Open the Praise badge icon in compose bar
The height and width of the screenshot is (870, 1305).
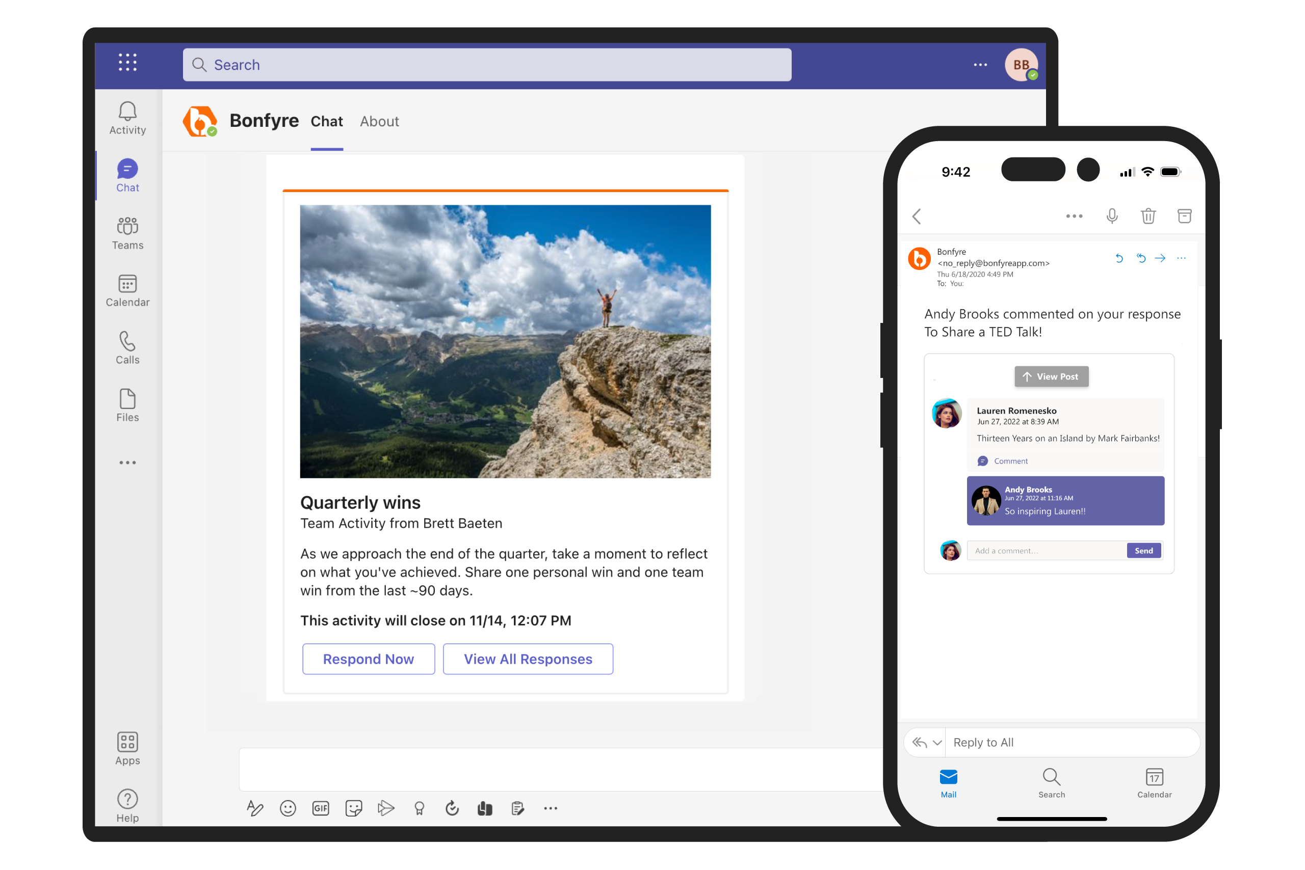pyautogui.click(x=419, y=808)
